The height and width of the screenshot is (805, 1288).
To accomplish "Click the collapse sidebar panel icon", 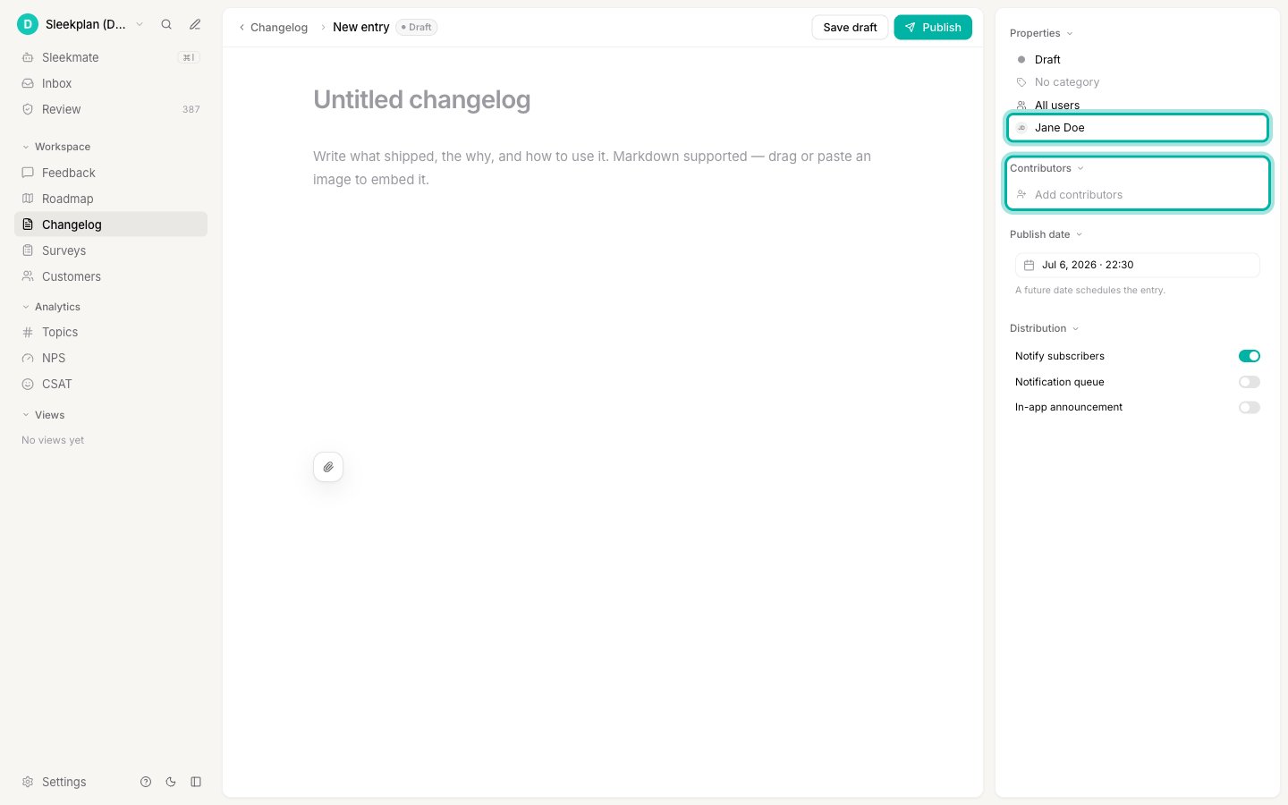I will pyautogui.click(x=196, y=782).
